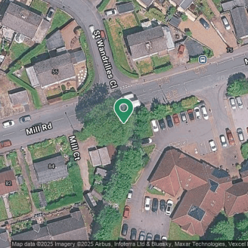Click the twin garages beside Mill Ct
Image resolution: width=248 pixels, height=248 pixels.
[x=100, y=156]
